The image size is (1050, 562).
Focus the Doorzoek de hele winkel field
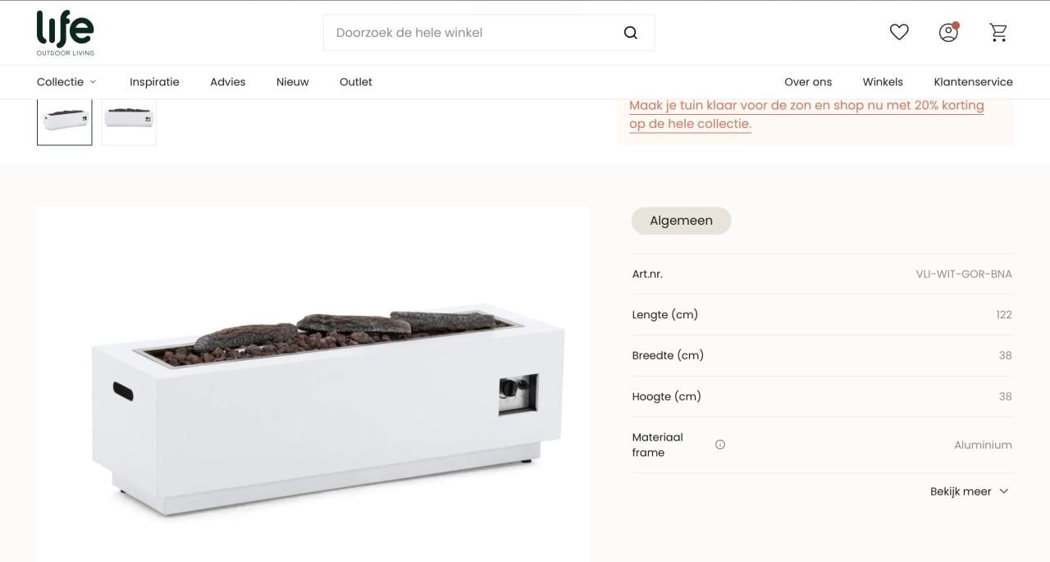[x=472, y=33]
